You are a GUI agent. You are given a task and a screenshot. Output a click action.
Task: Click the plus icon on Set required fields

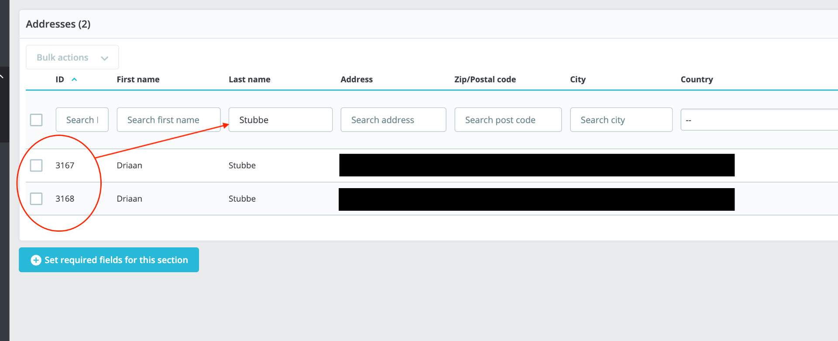coord(36,260)
